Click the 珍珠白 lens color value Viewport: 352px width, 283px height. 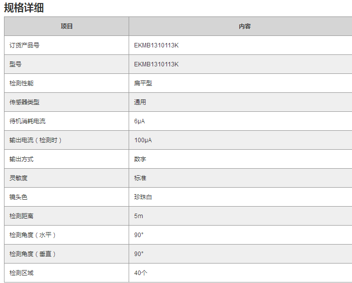[x=143, y=197]
